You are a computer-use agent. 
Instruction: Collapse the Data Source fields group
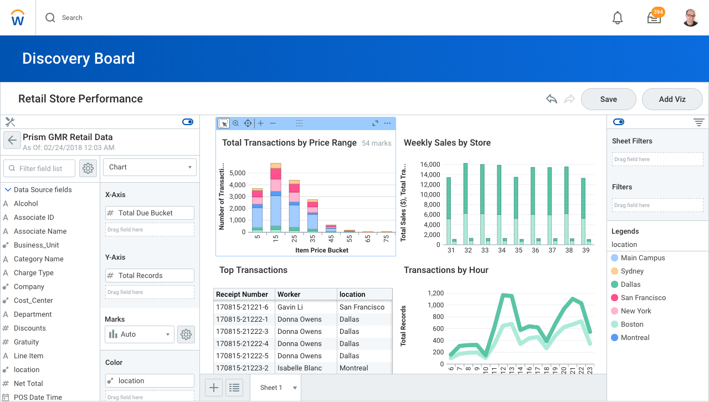click(x=8, y=190)
